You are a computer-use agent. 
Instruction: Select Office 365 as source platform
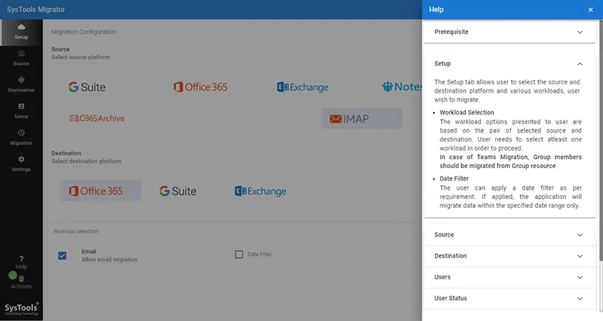click(x=200, y=87)
